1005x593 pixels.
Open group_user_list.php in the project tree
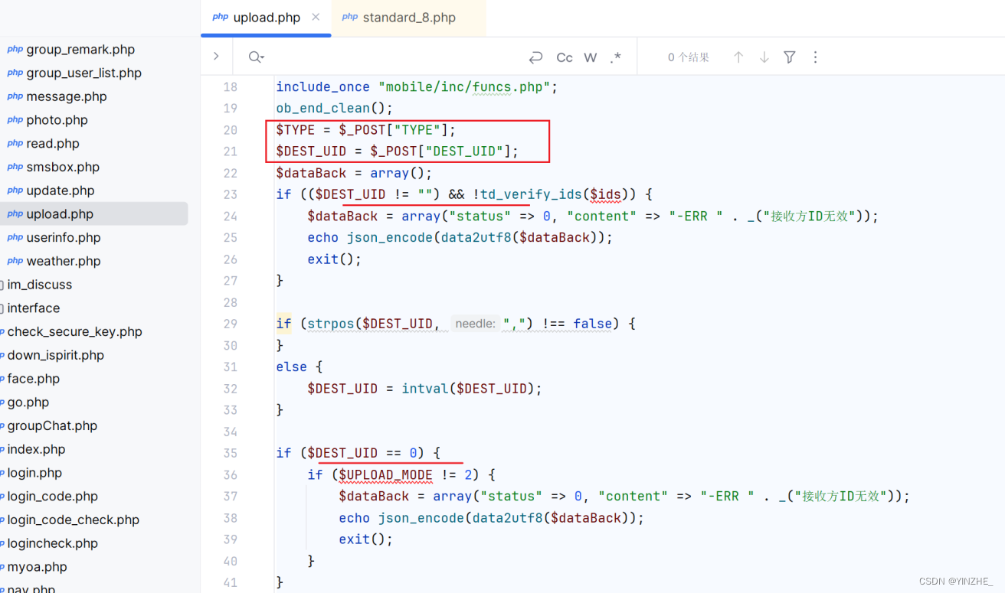point(84,73)
